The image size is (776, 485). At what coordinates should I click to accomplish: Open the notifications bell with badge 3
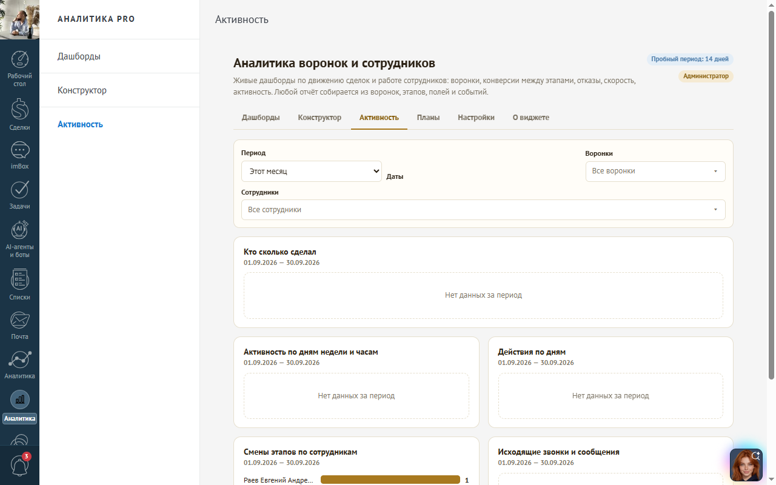tap(19, 465)
